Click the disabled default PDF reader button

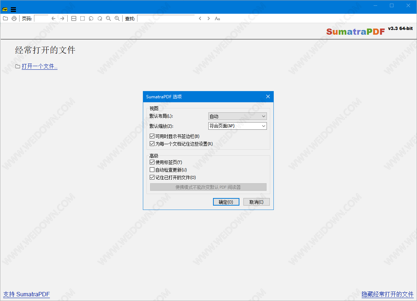coord(208,187)
